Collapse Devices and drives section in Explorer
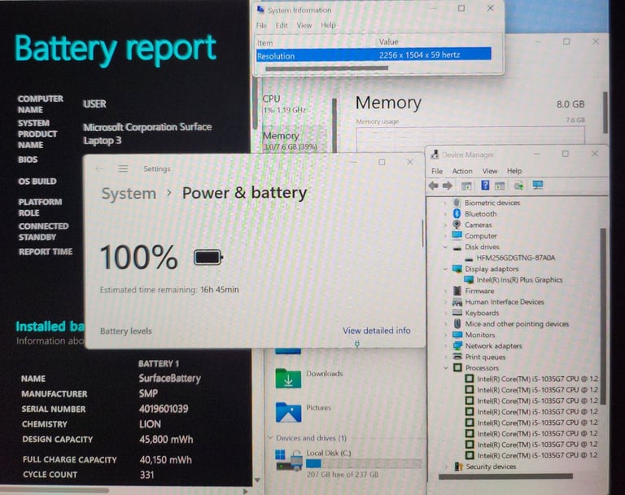Image resolution: width=625 pixels, height=495 pixels. pos(270,438)
